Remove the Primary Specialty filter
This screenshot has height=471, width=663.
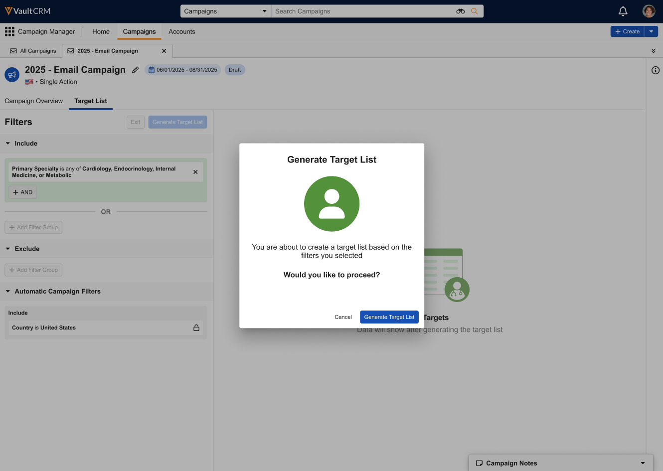[x=195, y=172]
